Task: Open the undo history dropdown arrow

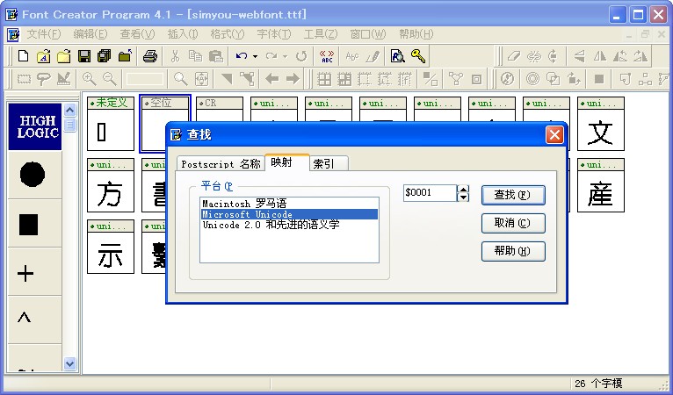Action: 255,56
